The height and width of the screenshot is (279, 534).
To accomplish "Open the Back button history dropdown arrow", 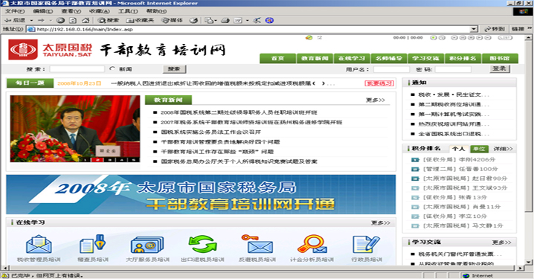I will click(x=32, y=20).
